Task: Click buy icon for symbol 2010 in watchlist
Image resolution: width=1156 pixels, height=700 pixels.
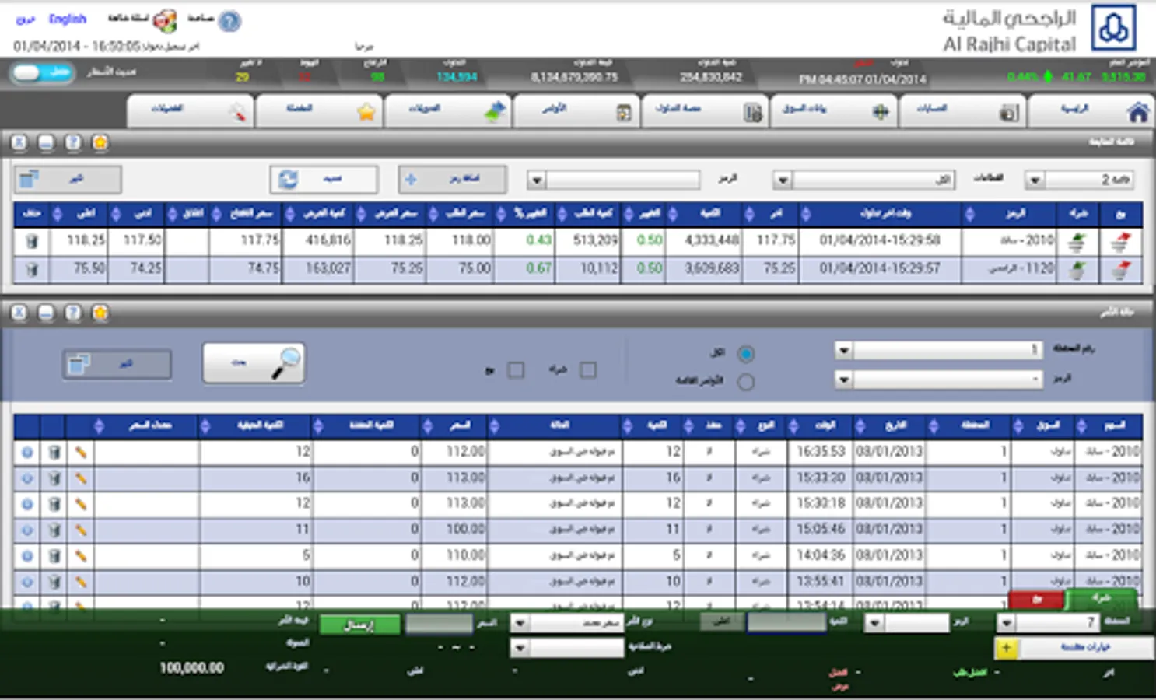Action: [1077, 242]
